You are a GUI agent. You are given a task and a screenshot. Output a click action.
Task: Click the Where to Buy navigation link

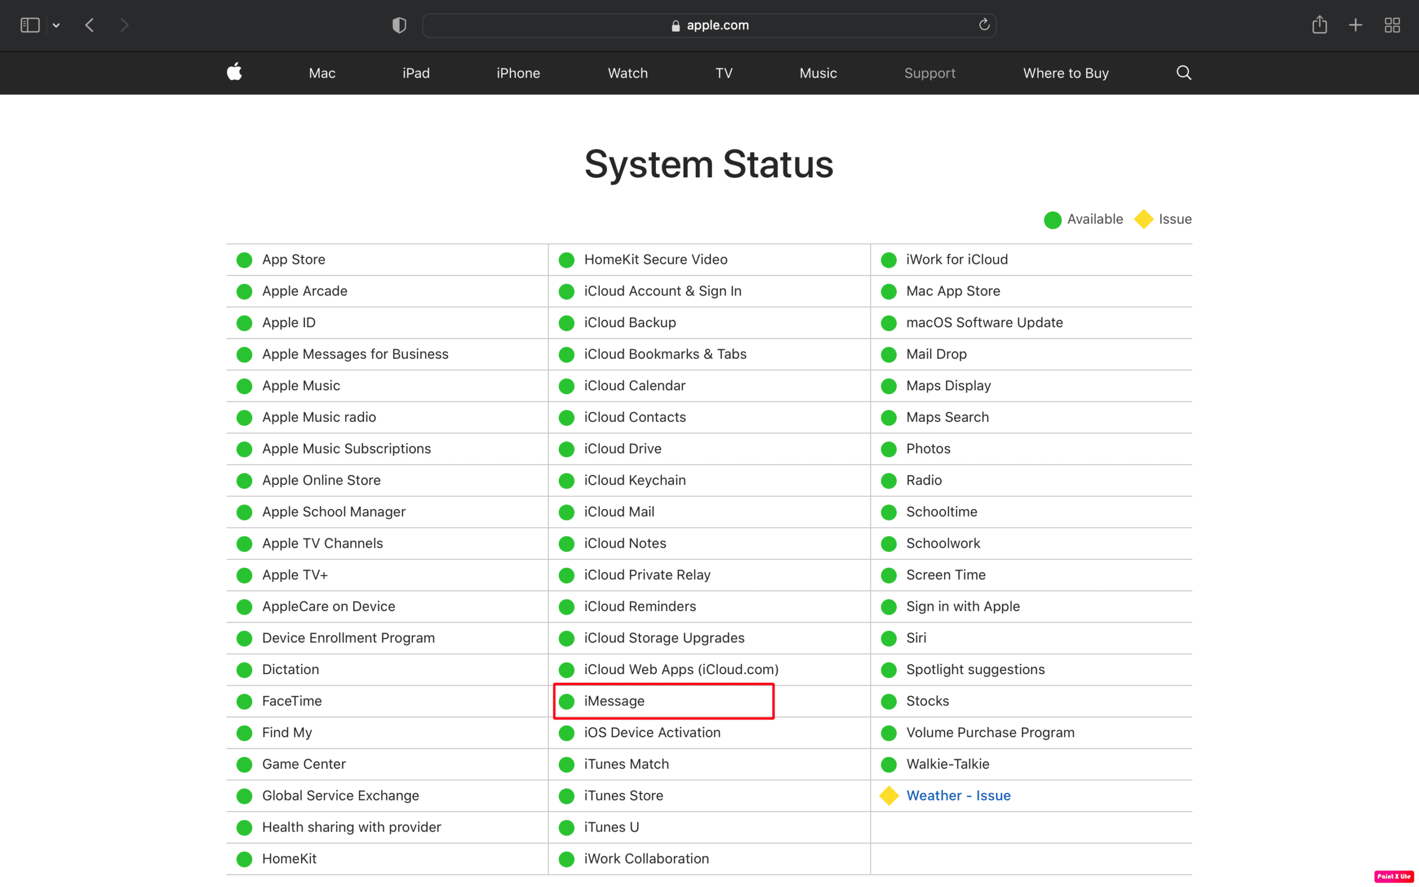pyautogui.click(x=1065, y=72)
